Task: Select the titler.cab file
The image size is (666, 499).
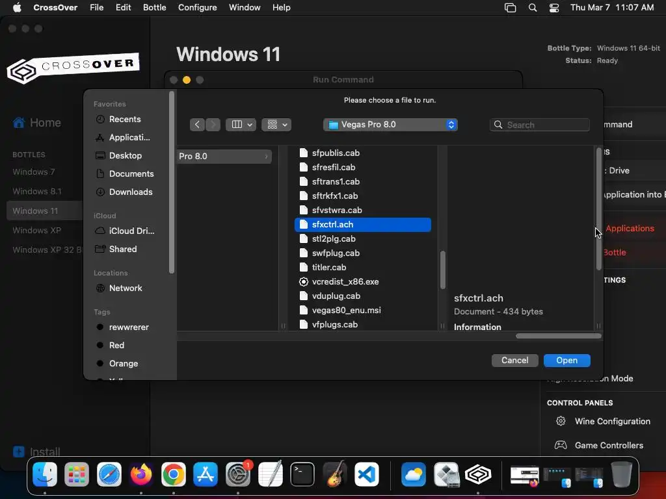Action: (x=363, y=267)
